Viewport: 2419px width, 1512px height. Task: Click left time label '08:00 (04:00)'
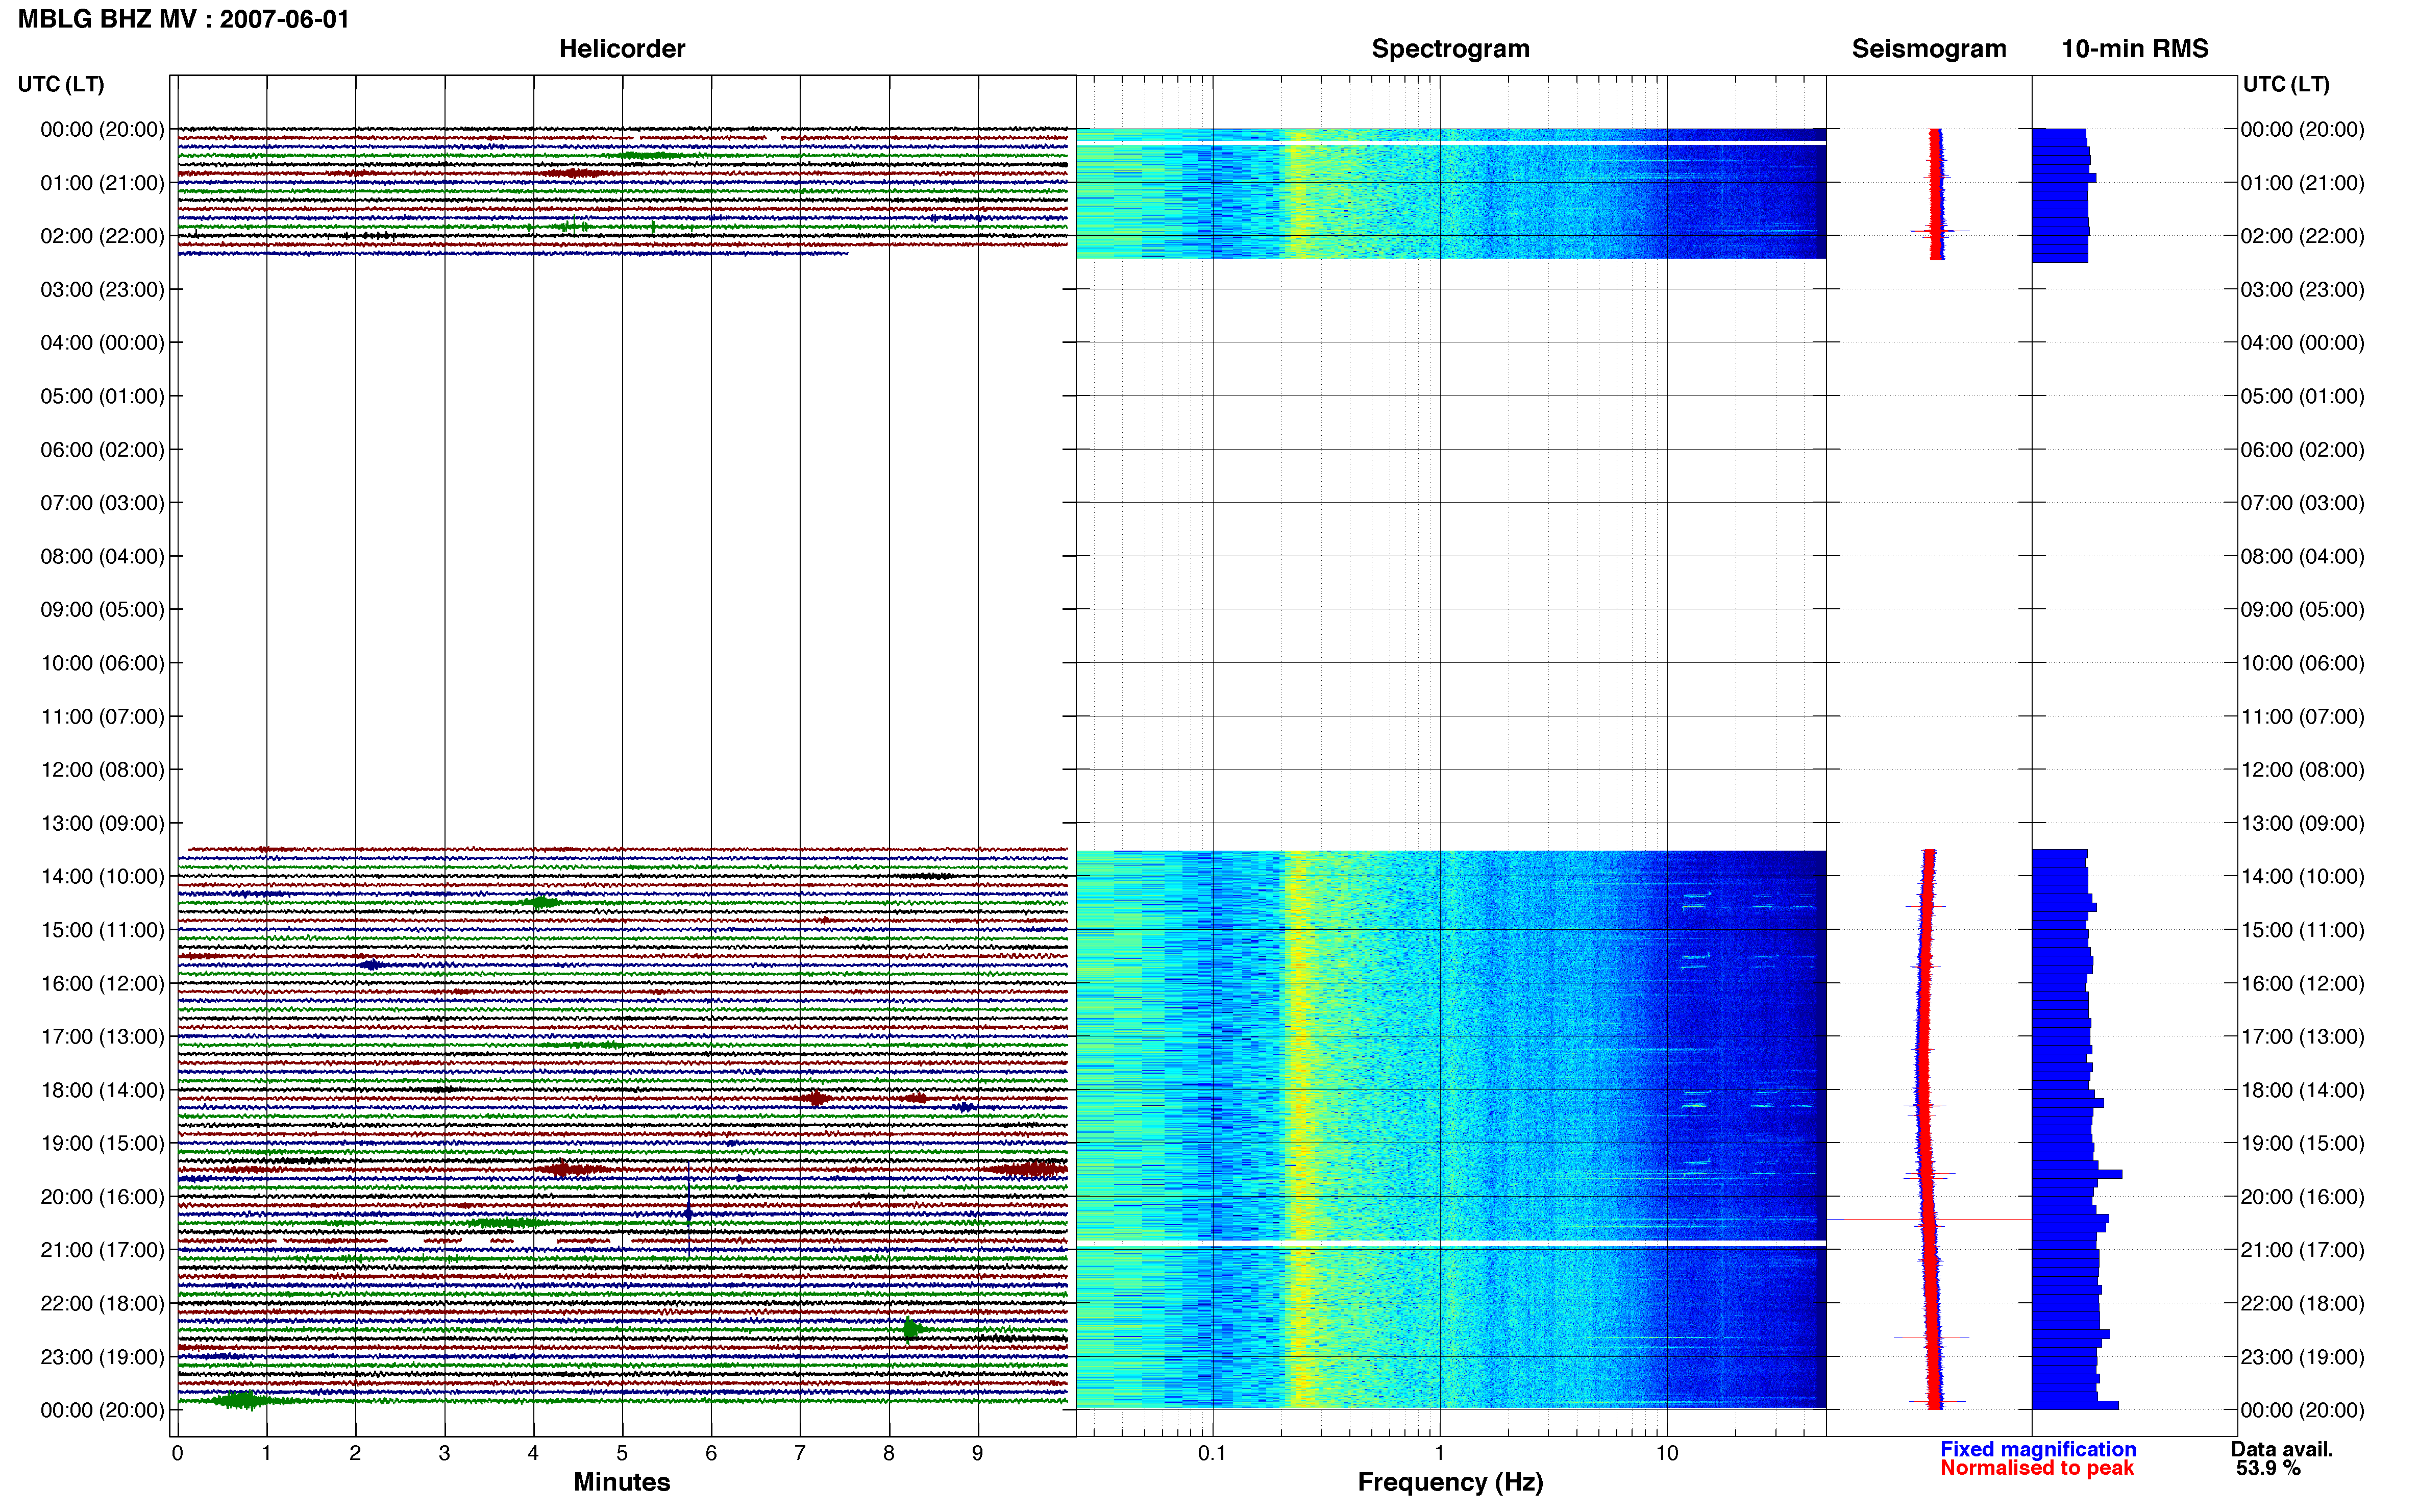[102, 556]
